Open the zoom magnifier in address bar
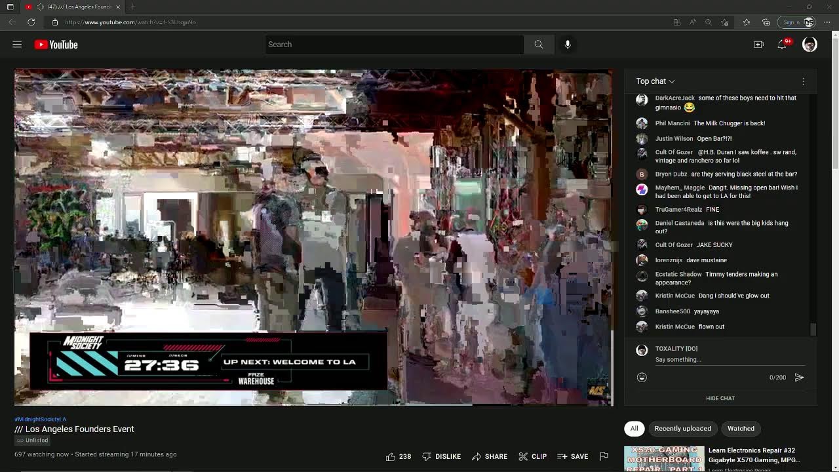The height and width of the screenshot is (472, 839). click(709, 22)
